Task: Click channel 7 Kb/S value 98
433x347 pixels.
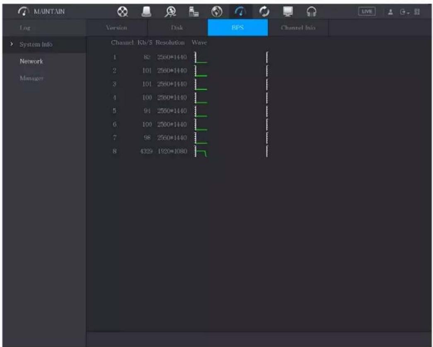Action: pyautogui.click(x=147, y=138)
